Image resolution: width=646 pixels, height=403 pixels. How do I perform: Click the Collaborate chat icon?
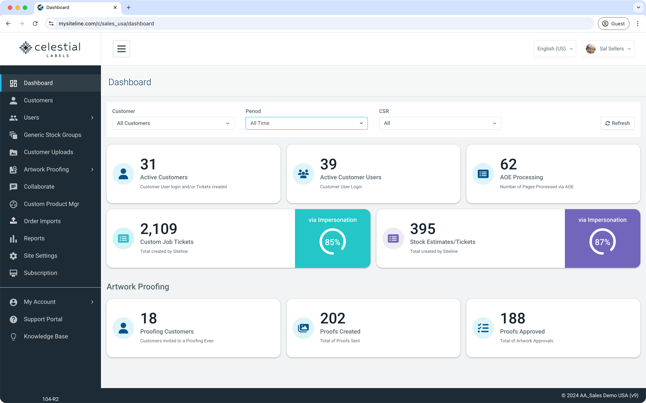(x=13, y=187)
